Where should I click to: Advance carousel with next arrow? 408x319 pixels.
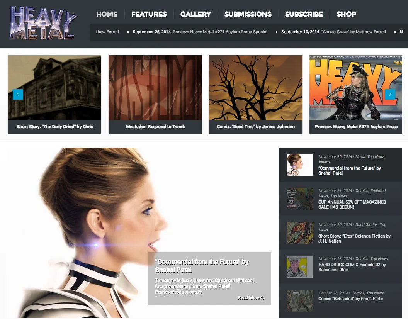390,95
